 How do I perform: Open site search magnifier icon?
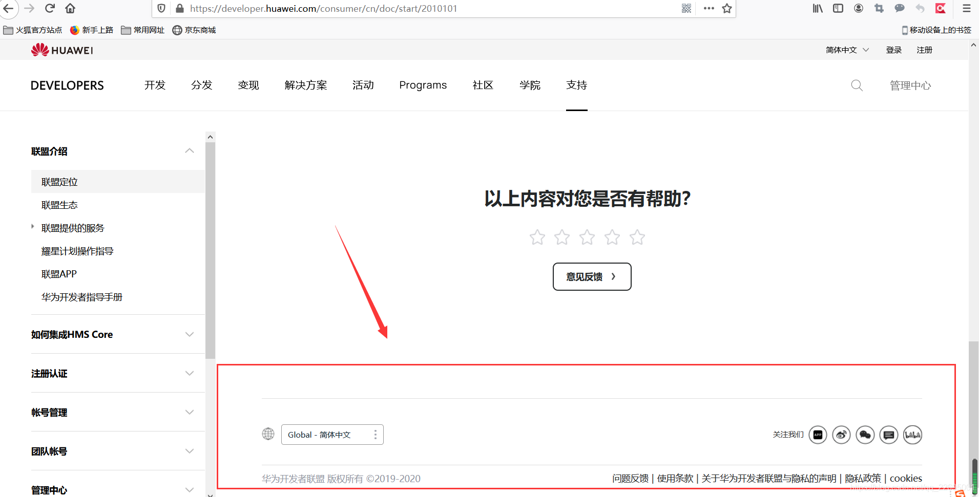(857, 85)
